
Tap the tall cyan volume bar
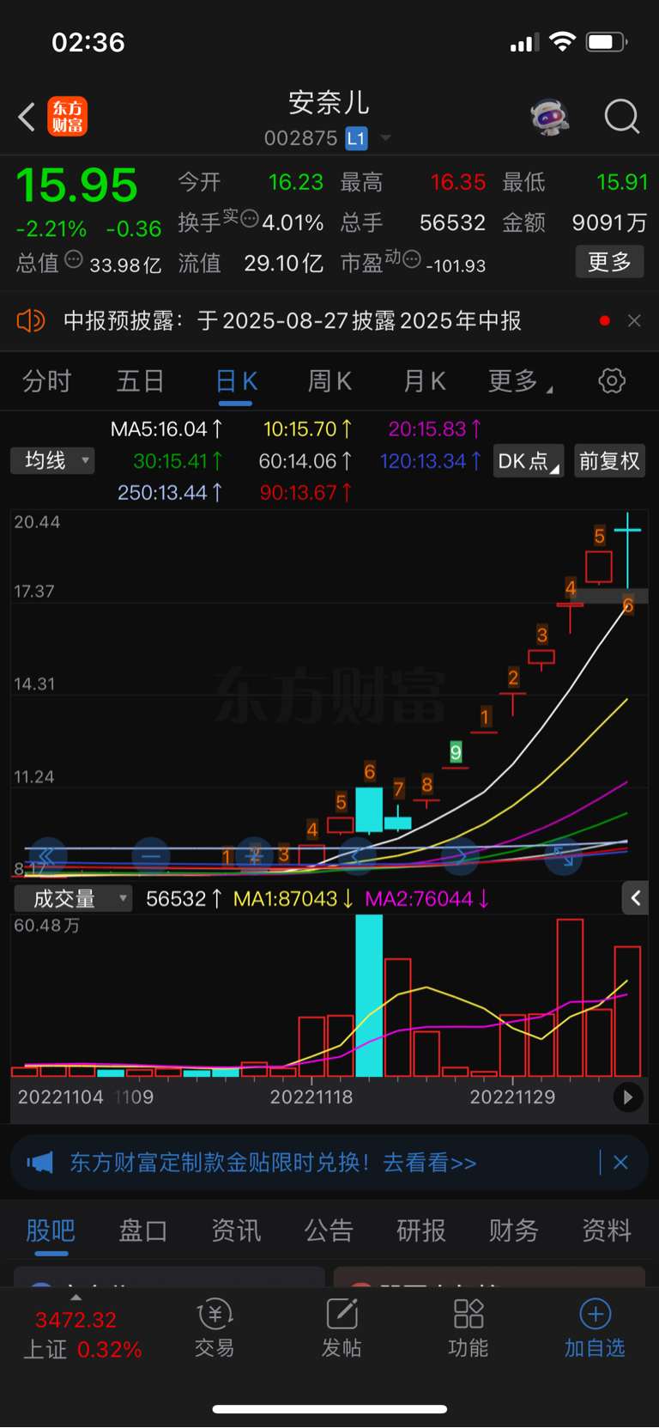pos(369,995)
